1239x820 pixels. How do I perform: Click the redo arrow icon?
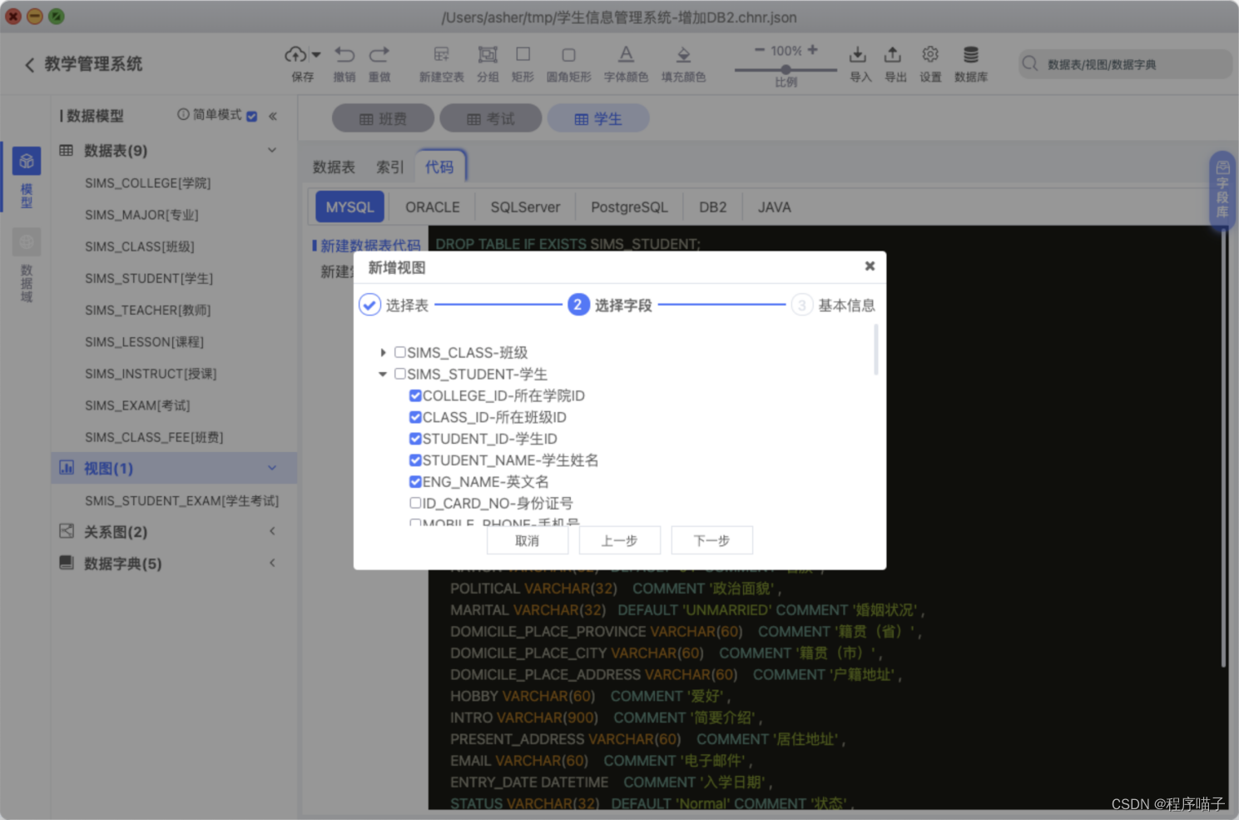point(379,55)
